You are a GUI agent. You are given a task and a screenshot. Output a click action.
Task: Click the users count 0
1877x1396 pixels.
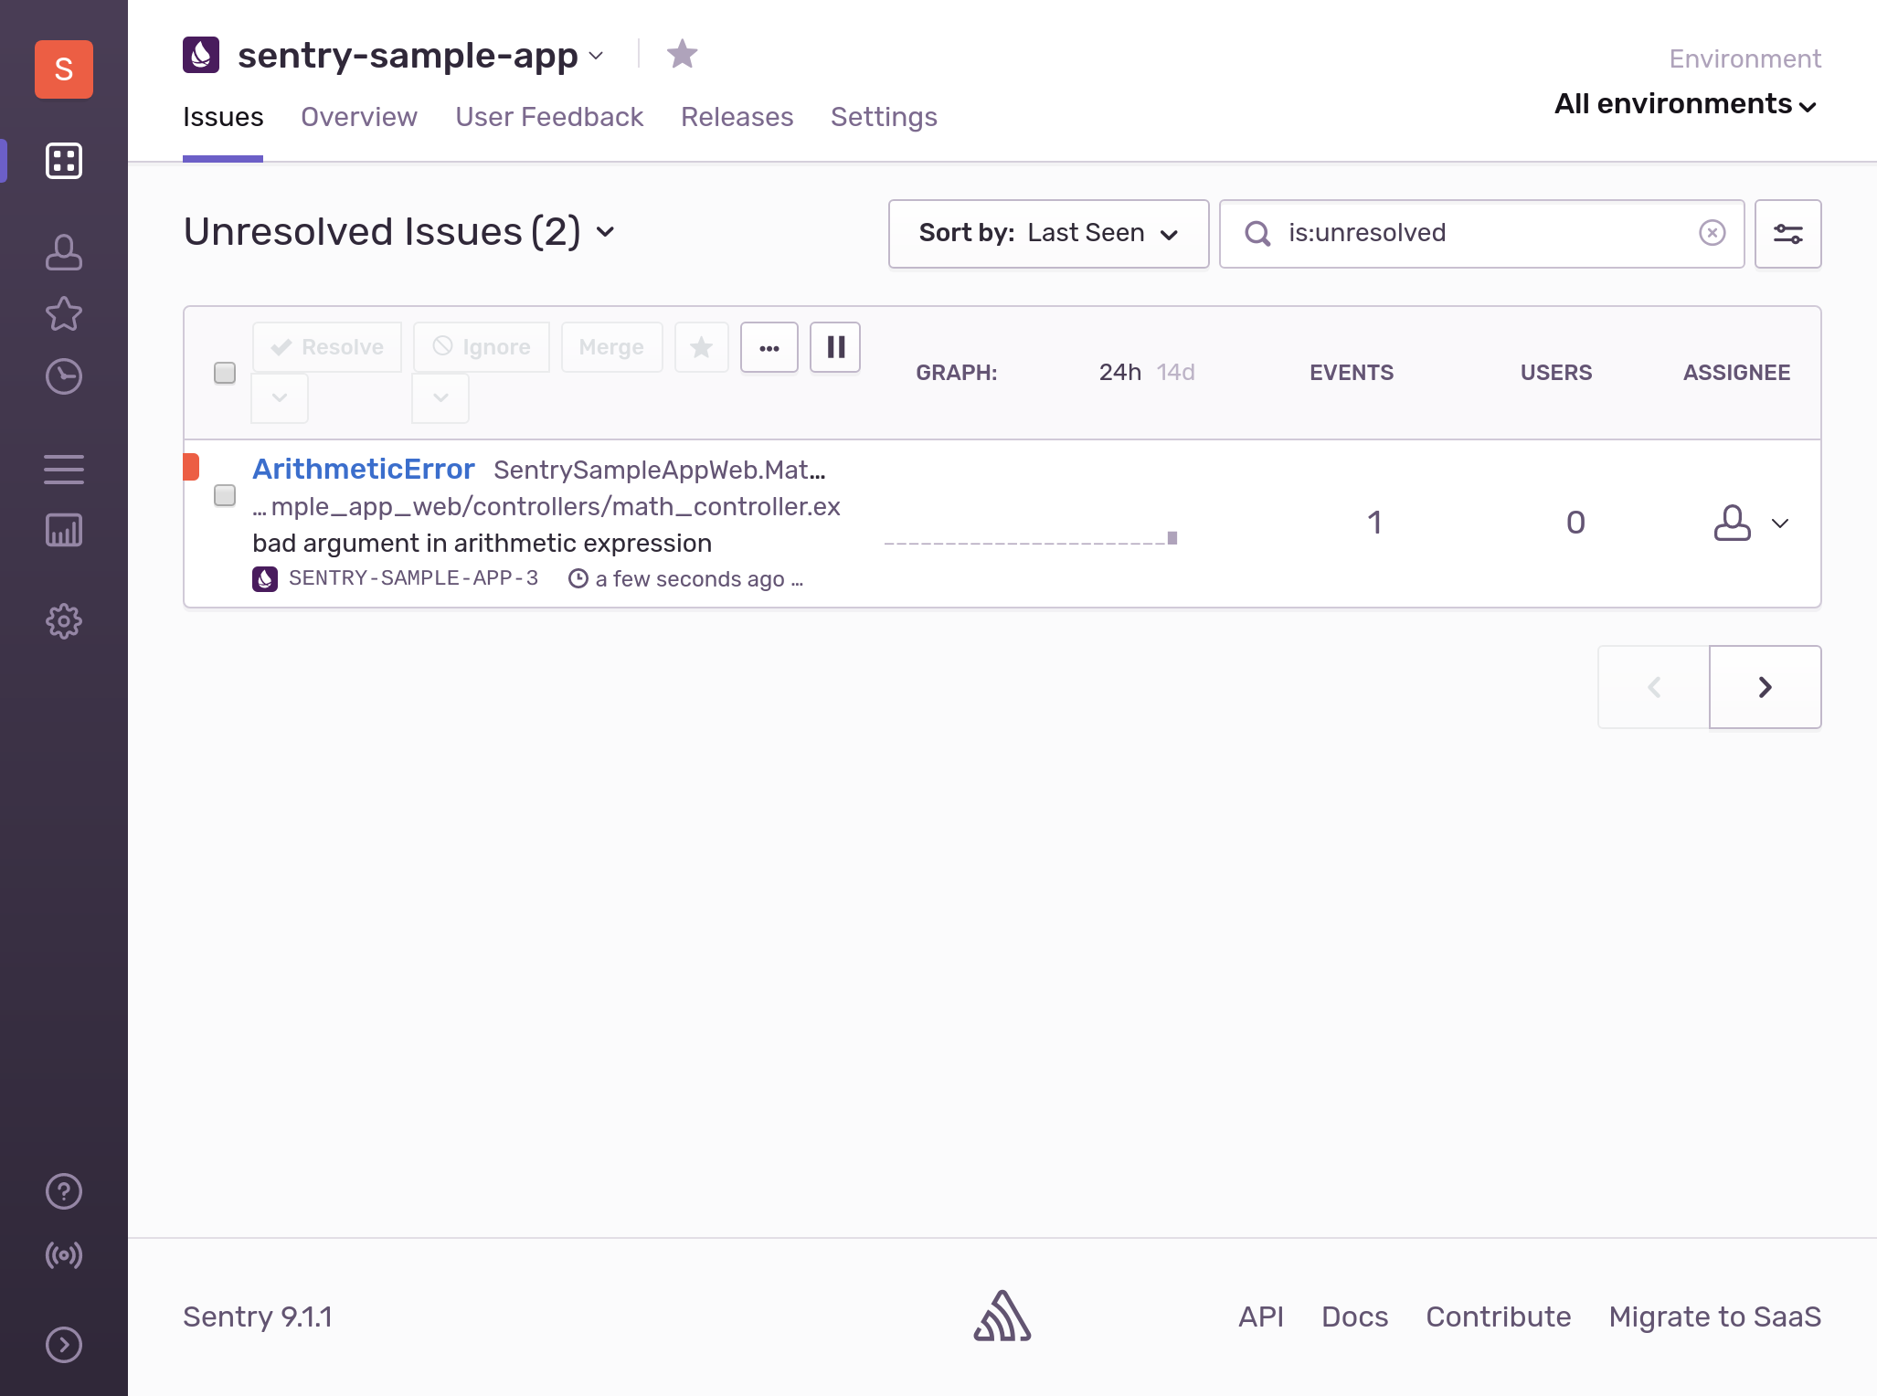(x=1575, y=523)
